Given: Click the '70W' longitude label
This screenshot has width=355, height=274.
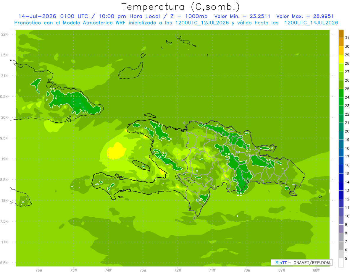Looking at the screenshot, I should pos(247,270).
